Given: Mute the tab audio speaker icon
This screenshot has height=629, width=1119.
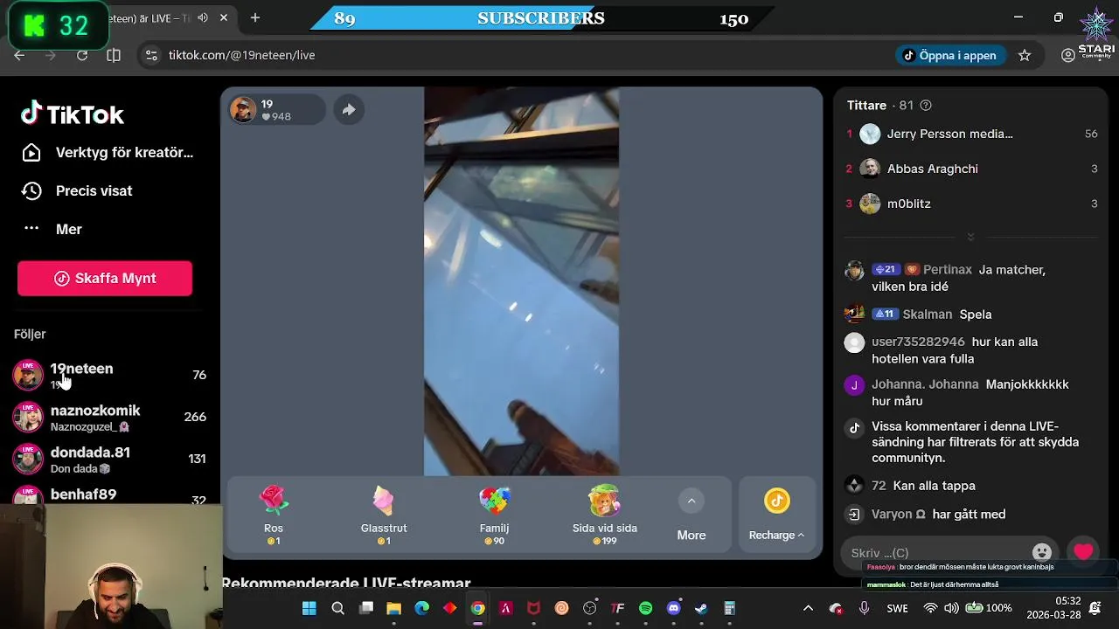Looking at the screenshot, I should [203, 17].
